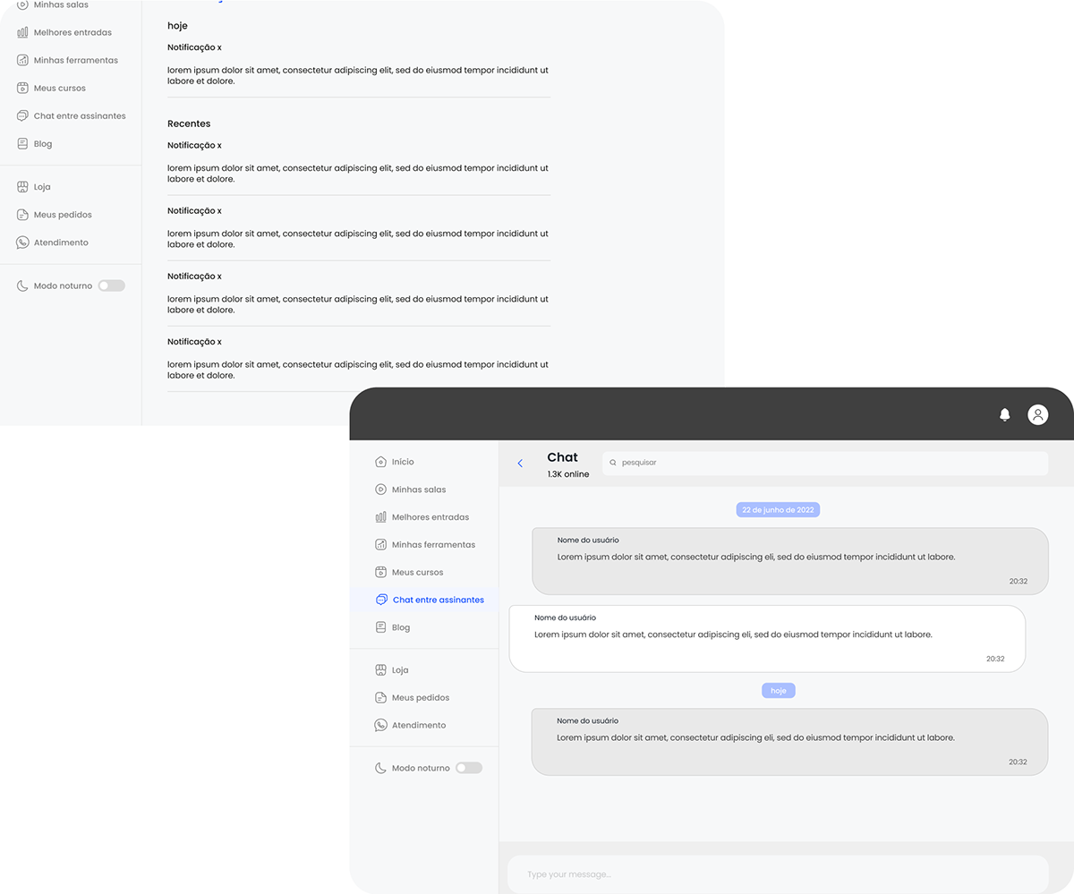Click Meus cursos icon in notifications window
The image size is (1074, 894).
[22, 88]
